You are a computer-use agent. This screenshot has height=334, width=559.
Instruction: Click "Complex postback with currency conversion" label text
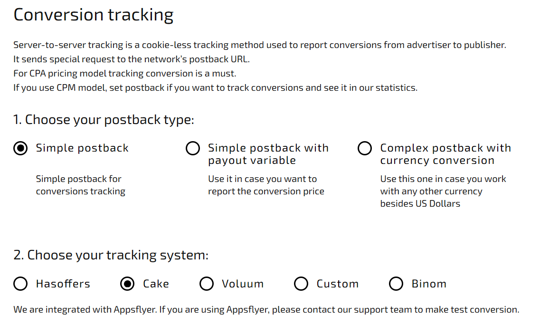[445, 154]
